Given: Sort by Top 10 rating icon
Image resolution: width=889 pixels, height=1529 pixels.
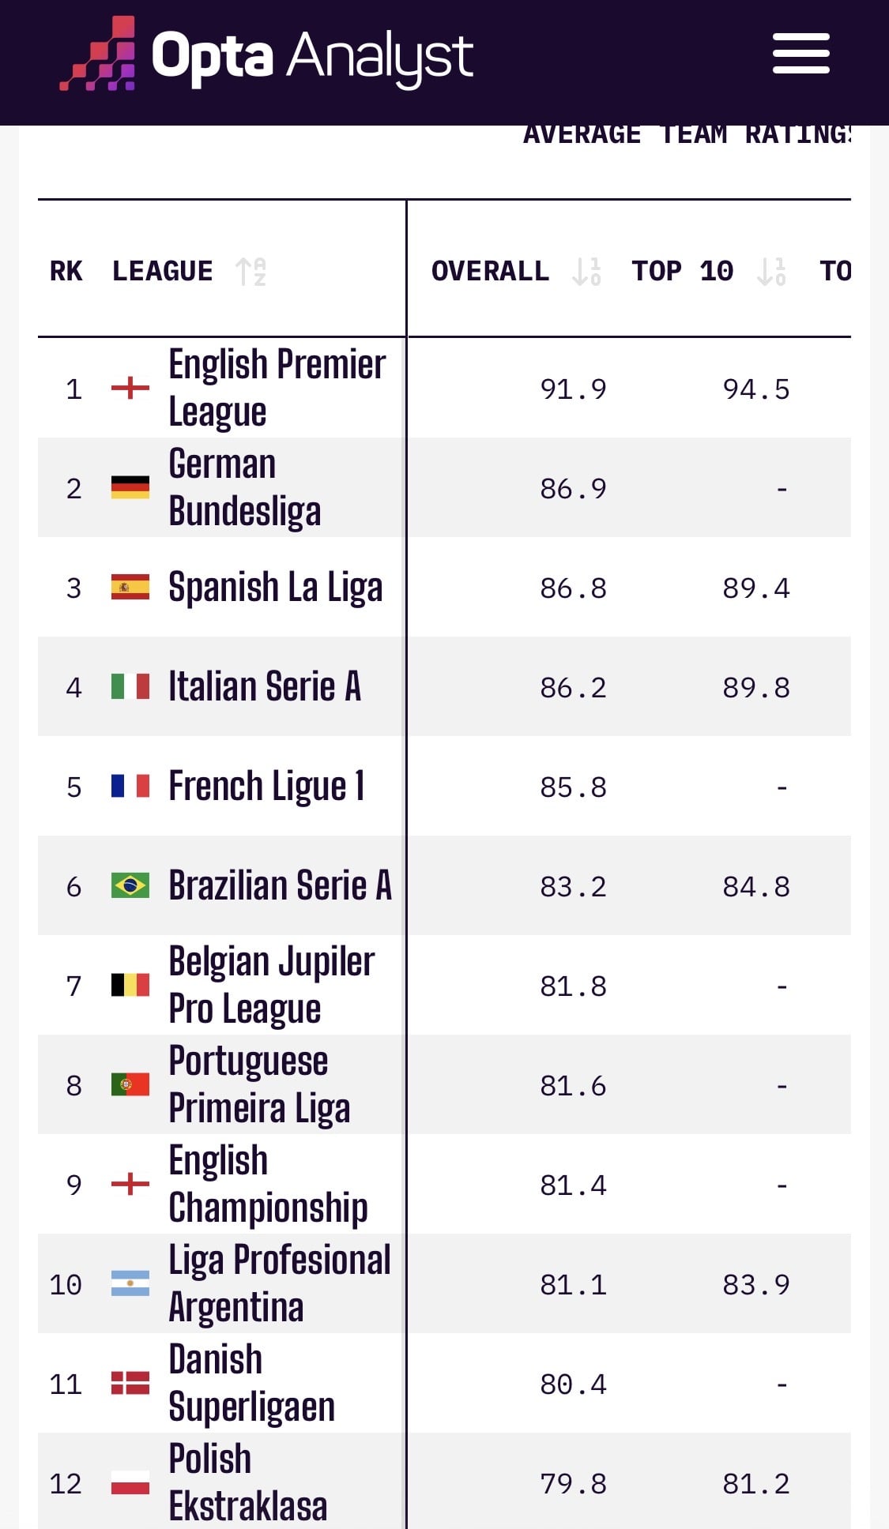Looking at the screenshot, I should 772,271.
